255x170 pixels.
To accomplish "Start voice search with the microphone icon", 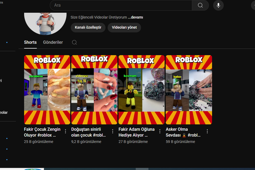I will (x=218, y=5).
